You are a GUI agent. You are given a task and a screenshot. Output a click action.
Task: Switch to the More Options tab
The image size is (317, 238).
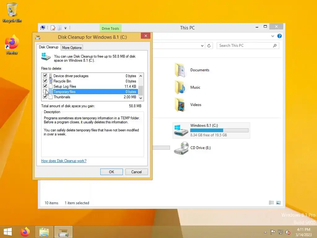pyautogui.click(x=72, y=47)
